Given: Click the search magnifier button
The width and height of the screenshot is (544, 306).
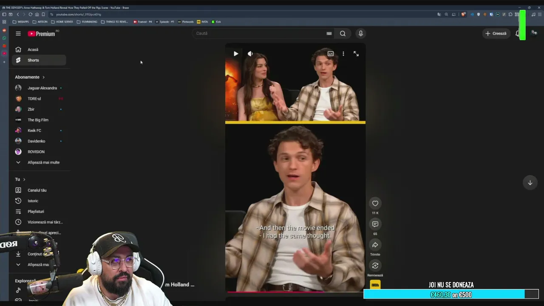Looking at the screenshot, I should 343,34.
